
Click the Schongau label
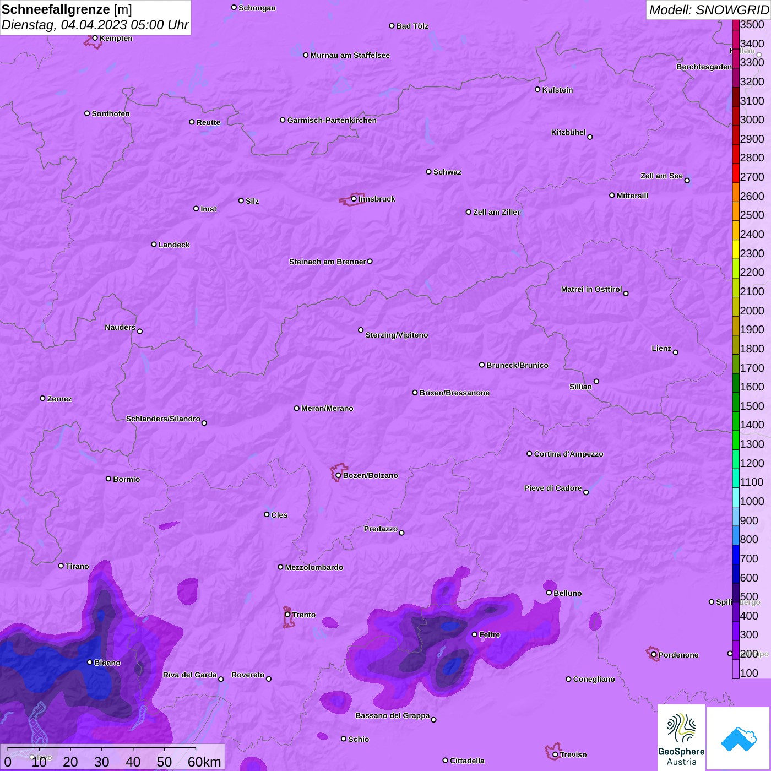point(257,8)
